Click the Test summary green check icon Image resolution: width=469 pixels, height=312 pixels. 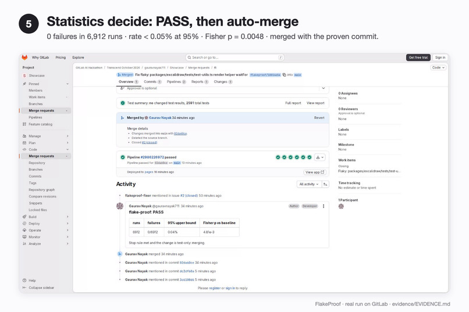point(122,103)
